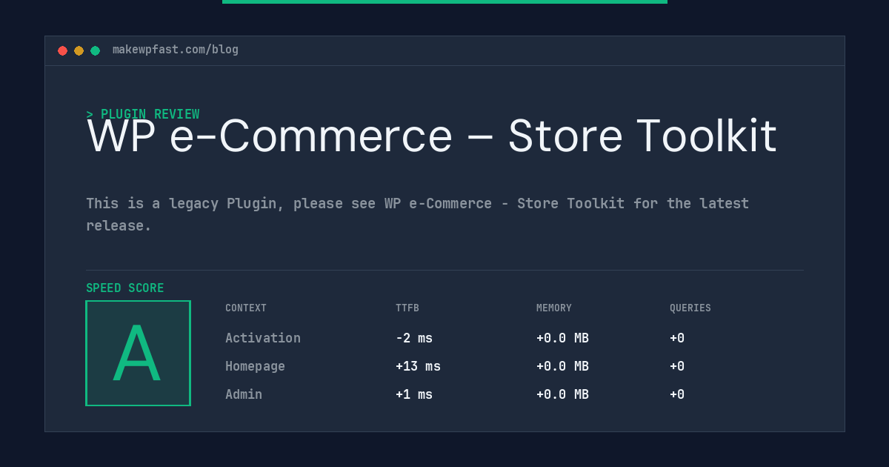The height and width of the screenshot is (467, 889).
Task: Click the Admin memory '+0.0 MB' value
Action: (562, 394)
